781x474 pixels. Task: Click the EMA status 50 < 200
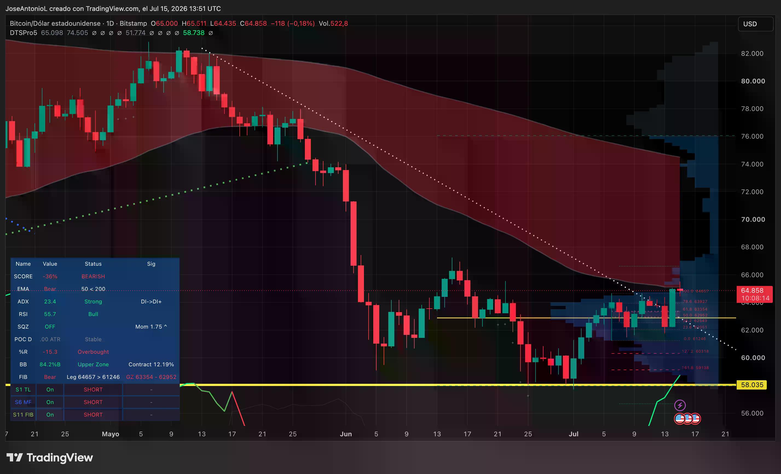click(93, 289)
